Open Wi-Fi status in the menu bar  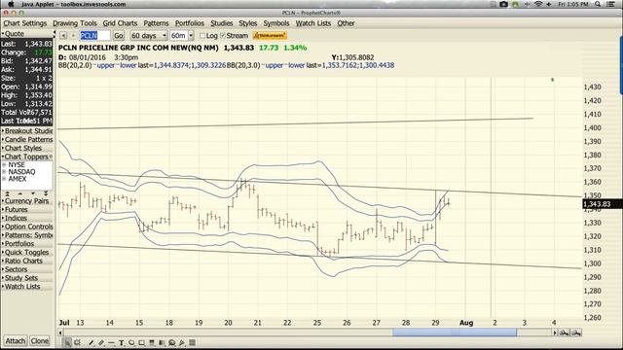click(x=538, y=4)
